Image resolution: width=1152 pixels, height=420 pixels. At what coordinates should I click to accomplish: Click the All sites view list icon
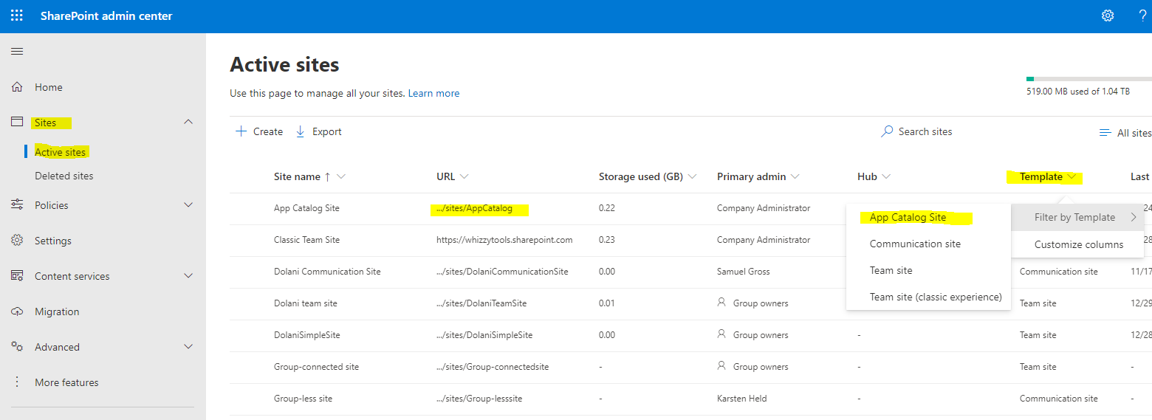(1105, 133)
